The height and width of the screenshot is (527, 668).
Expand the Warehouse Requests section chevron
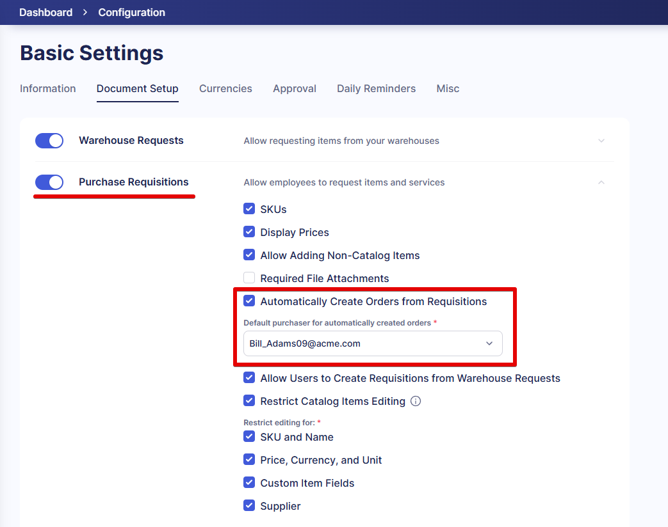601,141
